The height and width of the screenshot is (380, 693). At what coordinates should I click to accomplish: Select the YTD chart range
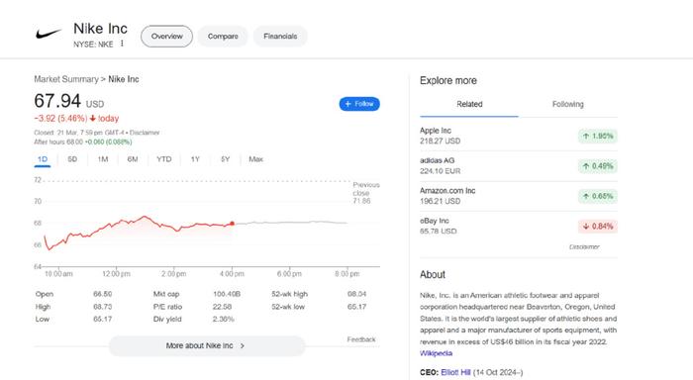(x=164, y=159)
